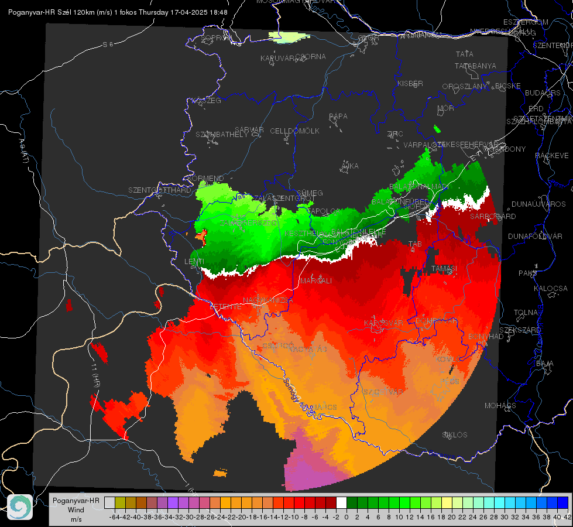Click the 'm/s' unit label in legend

(76, 519)
